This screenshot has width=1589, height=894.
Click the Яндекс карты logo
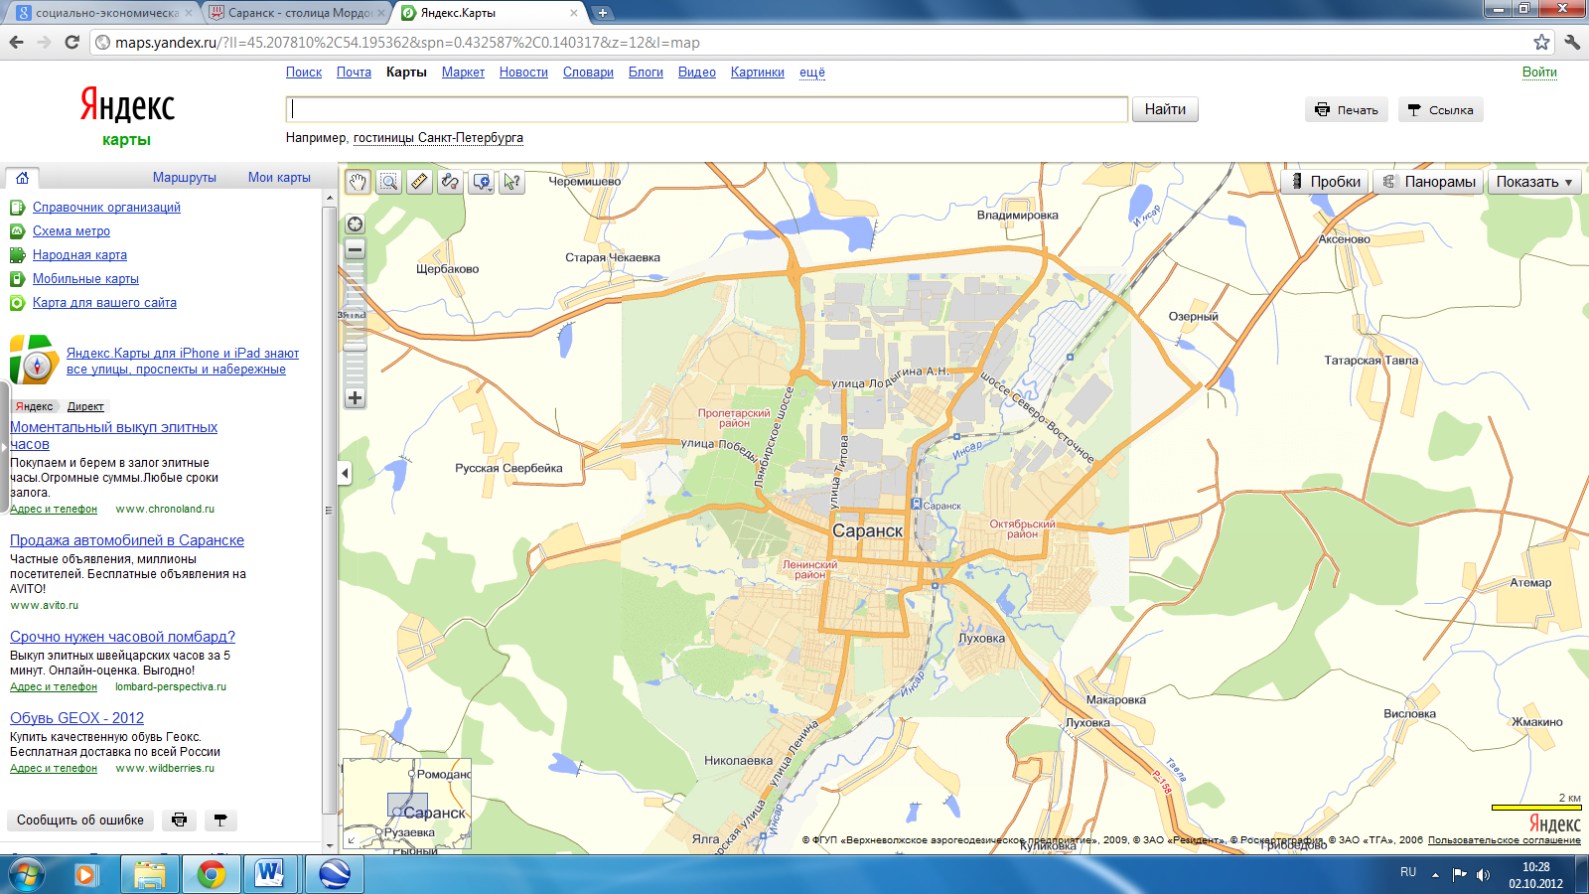pyautogui.click(x=127, y=116)
